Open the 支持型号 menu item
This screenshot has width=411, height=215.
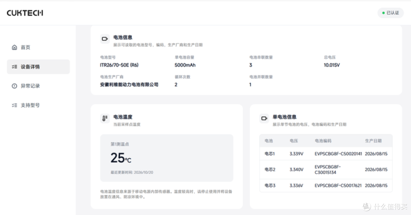point(38,105)
